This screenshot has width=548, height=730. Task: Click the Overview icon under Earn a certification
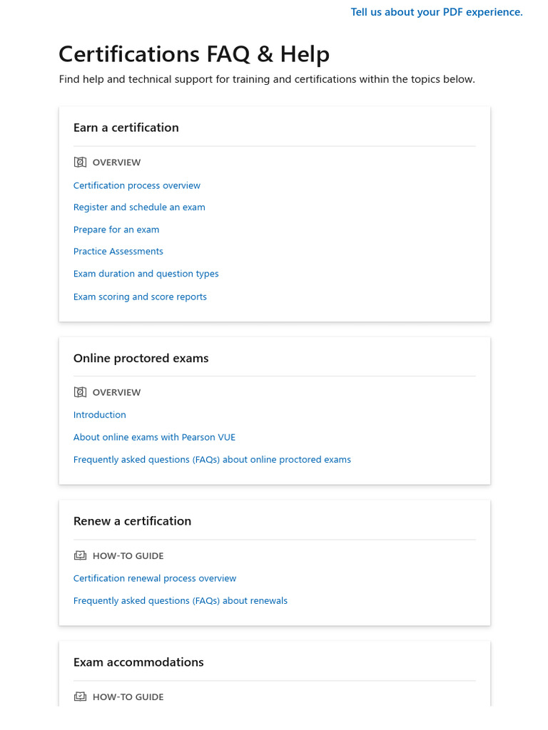[80, 163]
